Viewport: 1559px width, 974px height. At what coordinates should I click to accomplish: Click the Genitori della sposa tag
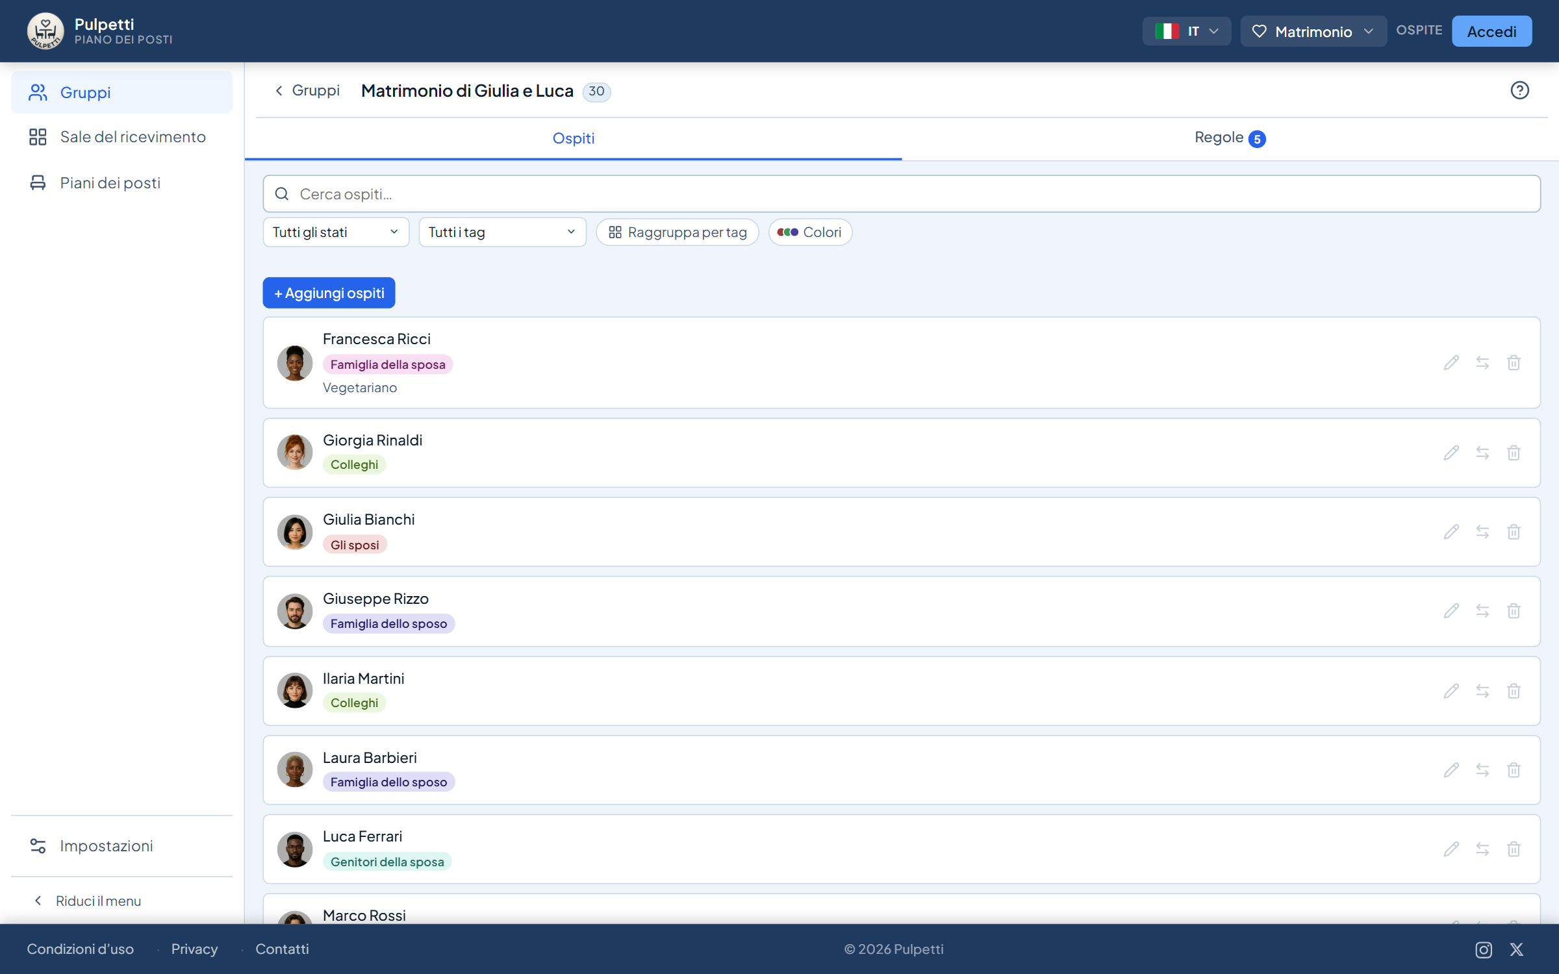point(387,862)
